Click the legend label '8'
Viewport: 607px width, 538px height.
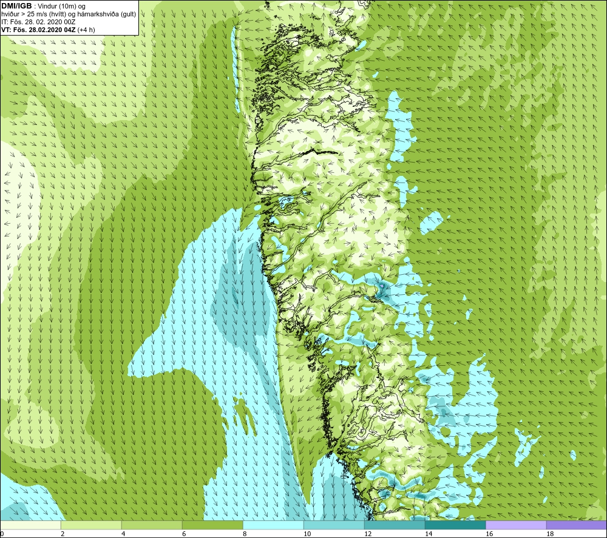point(244,534)
